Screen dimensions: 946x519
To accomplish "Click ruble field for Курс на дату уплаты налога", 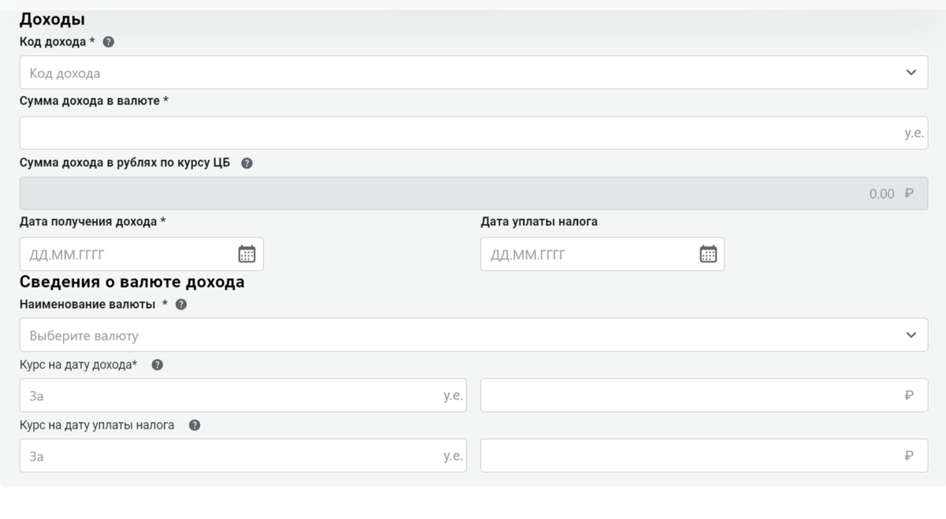I will tap(694, 456).
